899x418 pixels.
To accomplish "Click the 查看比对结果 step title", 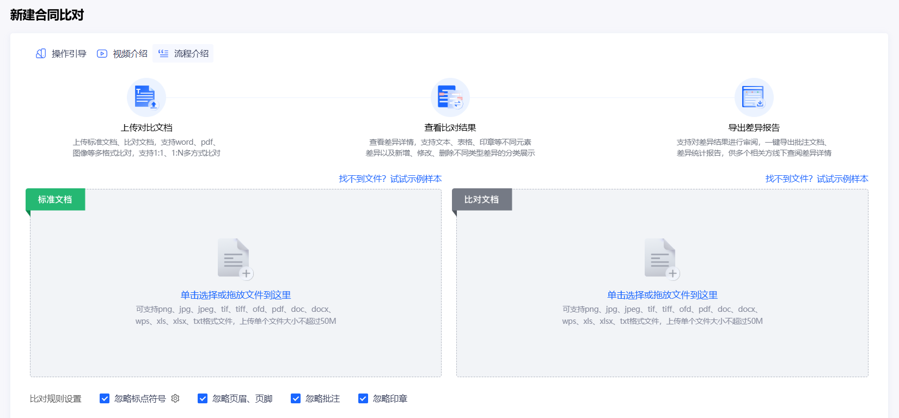I will click(x=450, y=127).
